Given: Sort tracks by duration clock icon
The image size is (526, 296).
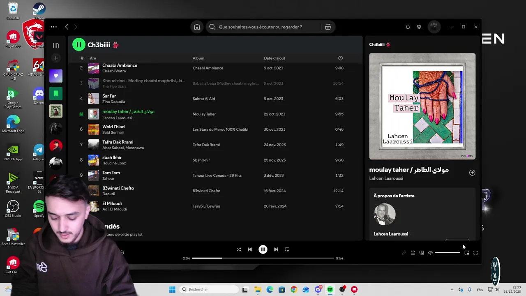Looking at the screenshot, I should click(340, 58).
